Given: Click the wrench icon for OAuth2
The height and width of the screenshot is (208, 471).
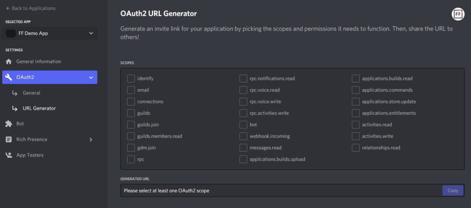Looking at the screenshot, I should click(8, 77).
